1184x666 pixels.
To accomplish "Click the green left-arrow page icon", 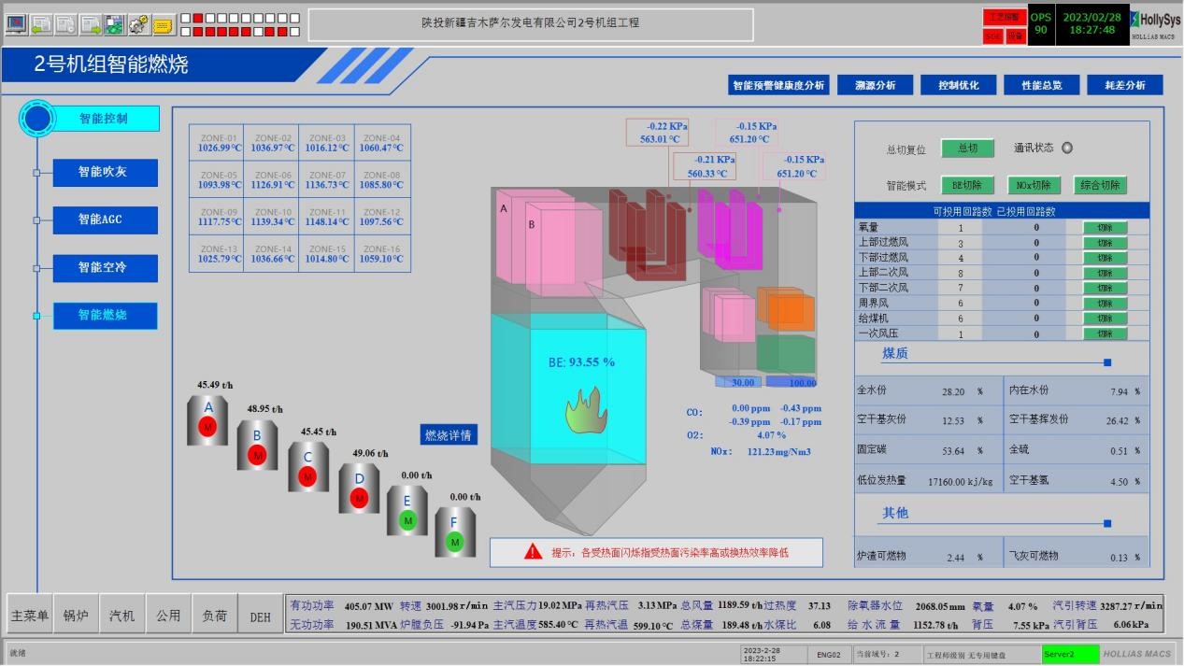I will [x=41, y=25].
